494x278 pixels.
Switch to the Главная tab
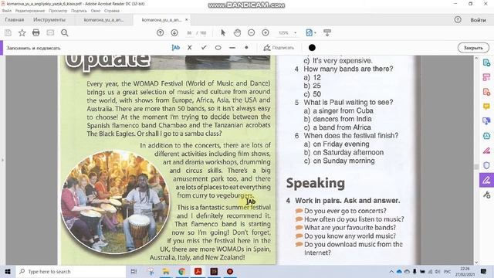15,20
